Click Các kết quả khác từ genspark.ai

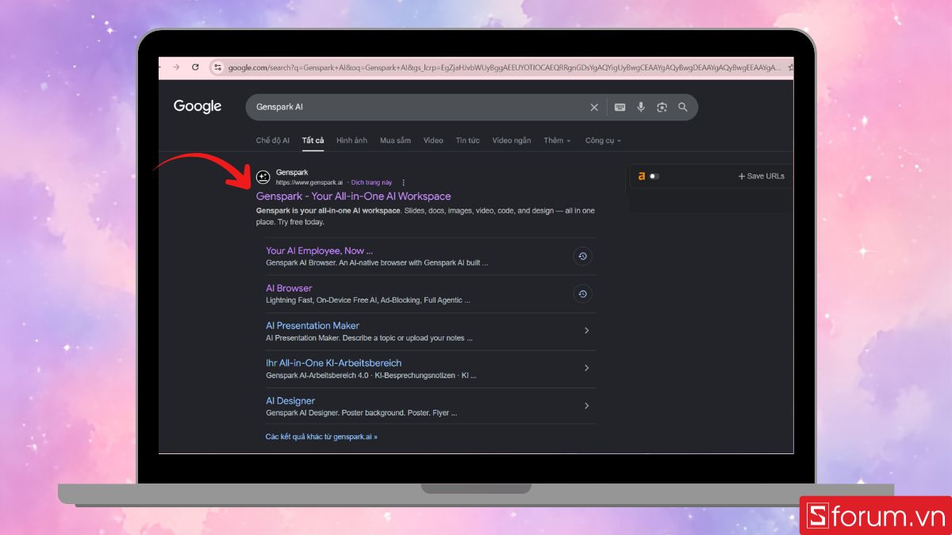tap(321, 437)
